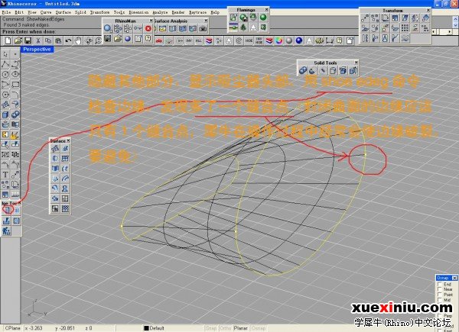Screen dimensions: 459x332
Task: Click the Perspective viewport title
Action: click(x=37, y=50)
